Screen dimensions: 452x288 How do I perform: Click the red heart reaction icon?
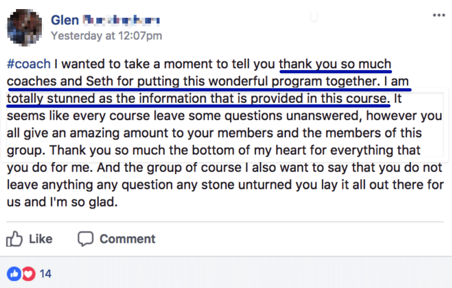point(29,273)
